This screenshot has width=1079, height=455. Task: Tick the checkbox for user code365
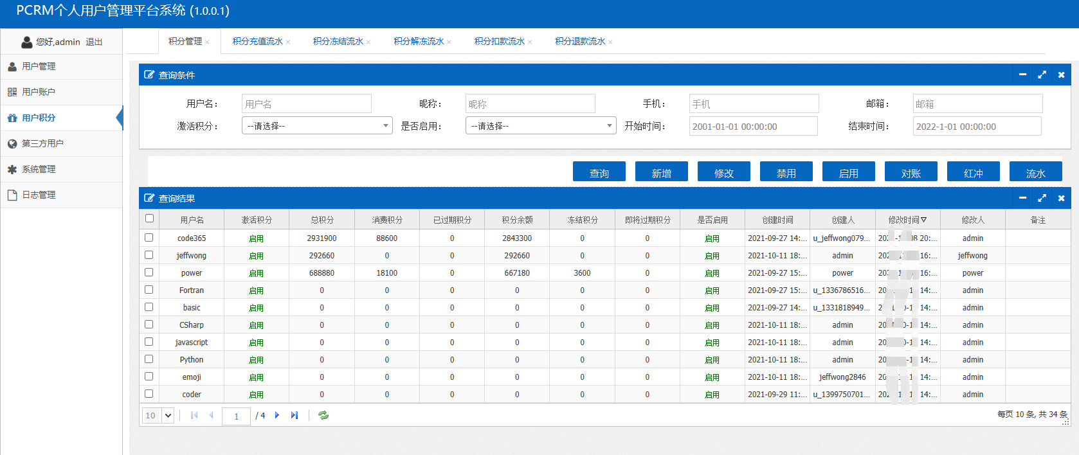(149, 237)
